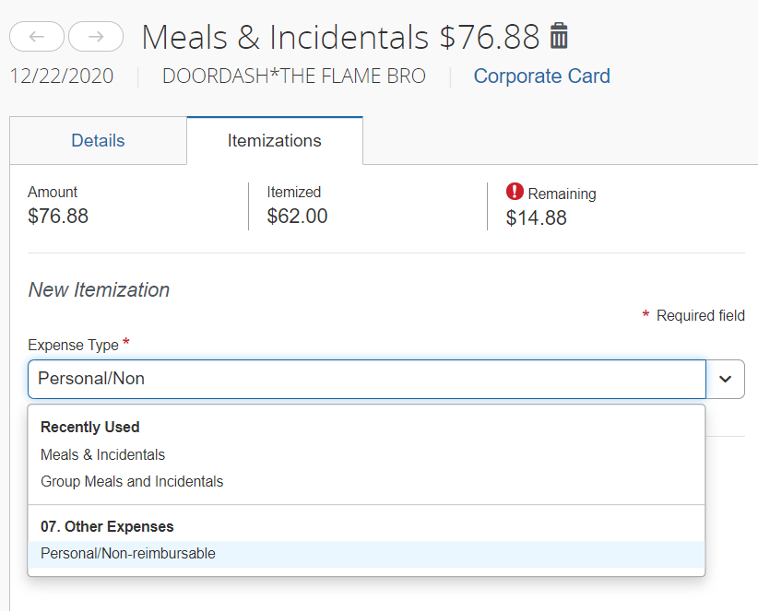Open the Corporate Card link
This screenshot has height=611, width=758.
[x=541, y=76]
